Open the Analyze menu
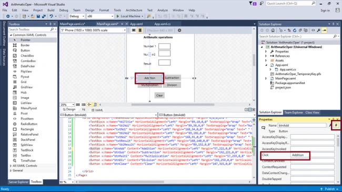 163,10
